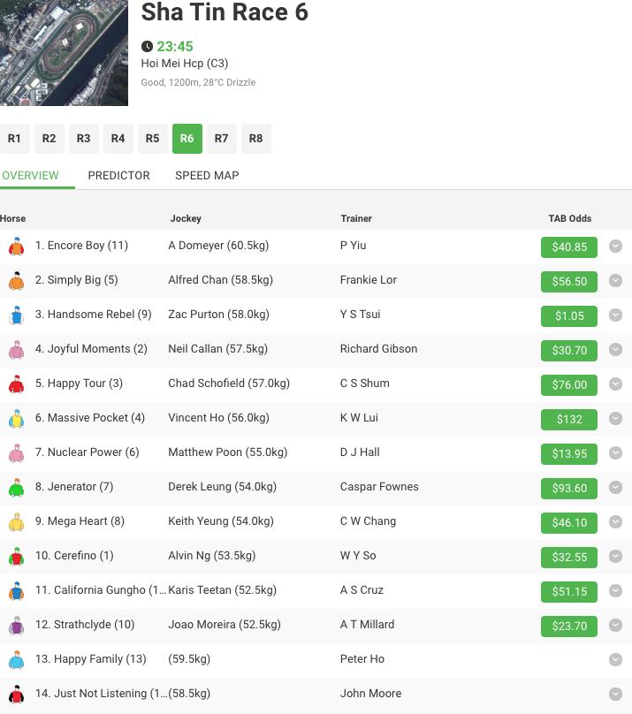Expand Happy Family row details chevron
The height and width of the screenshot is (714, 632).
[x=616, y=660]
